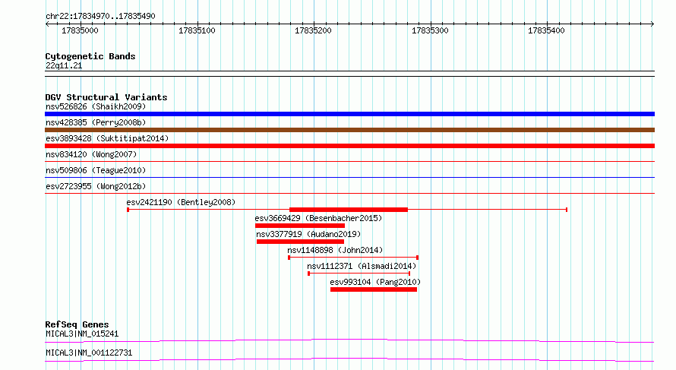The height and width of the screenshot is (370, 676).
Task: Open gene MICAL3|NM_001122731 label
Action: tap(89, 353)
